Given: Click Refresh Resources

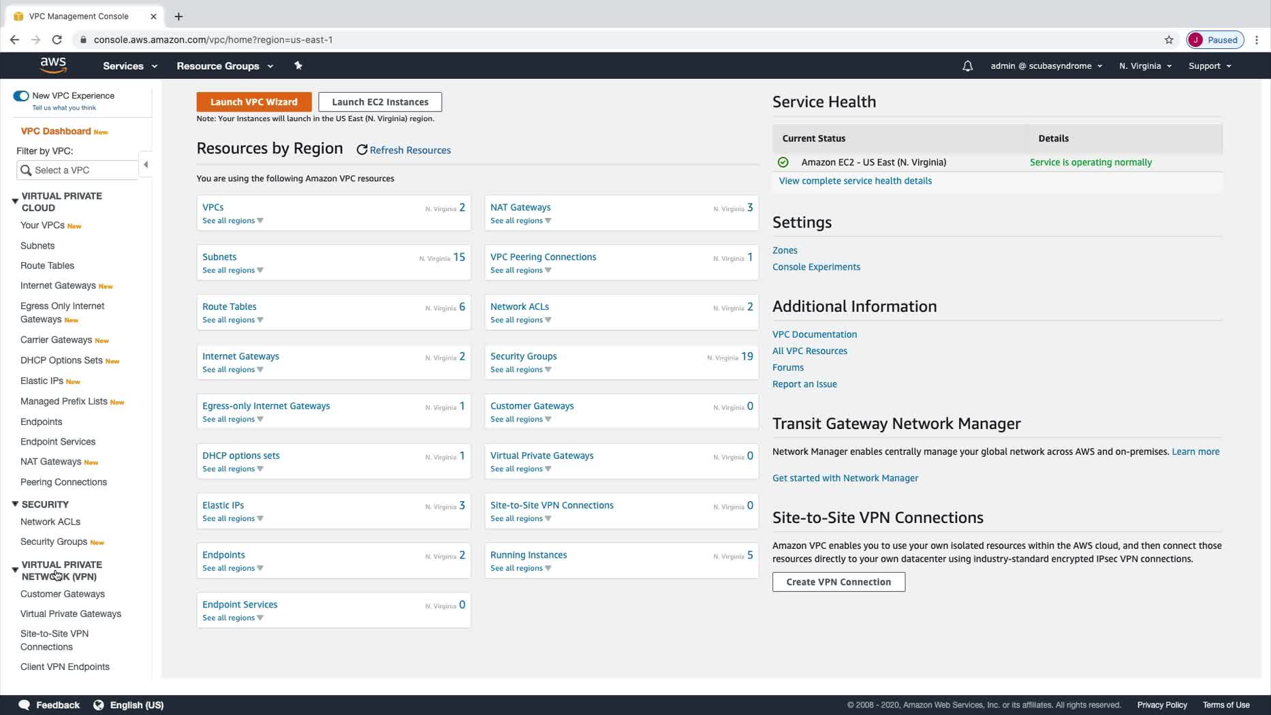Looking at the screenshot, I should (403, 150).
